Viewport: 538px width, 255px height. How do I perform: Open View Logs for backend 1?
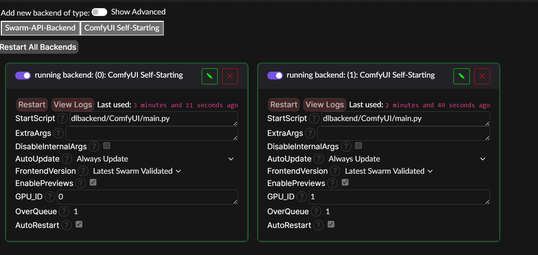[325, 105]
